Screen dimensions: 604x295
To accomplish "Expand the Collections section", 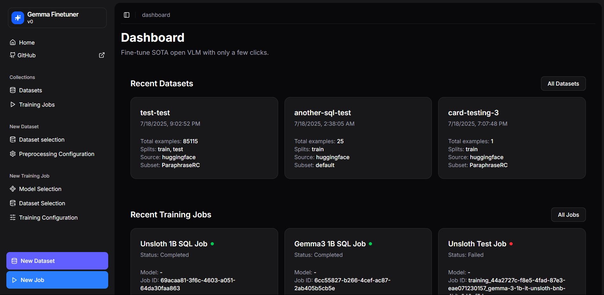I will click(x=22, y=77).
